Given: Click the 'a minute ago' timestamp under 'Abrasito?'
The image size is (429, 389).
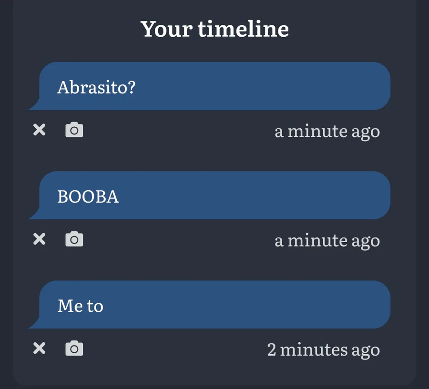Looking at the screenshot, I should tap(327, 132).
